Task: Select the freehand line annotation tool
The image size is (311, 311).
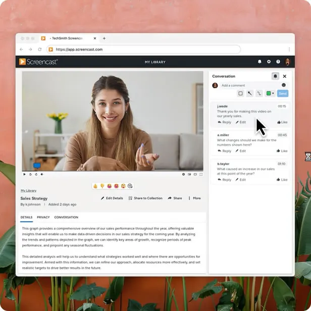Action: point(259,93)
